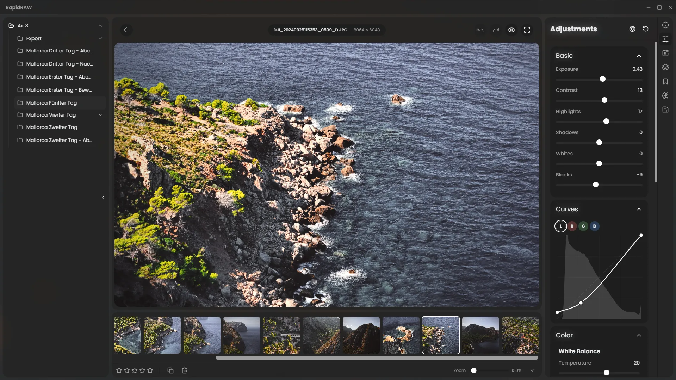Collapse the Basic adjustments section
Screen dimensions: 676x380
pos(639,56)
